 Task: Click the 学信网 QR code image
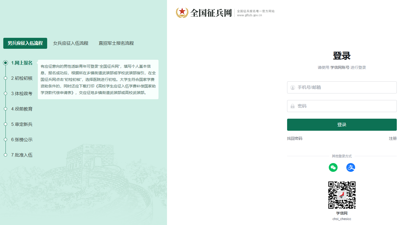342,195
